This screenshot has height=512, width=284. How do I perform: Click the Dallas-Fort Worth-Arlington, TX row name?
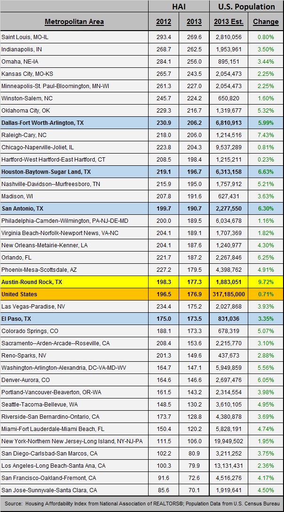[42, 122]
